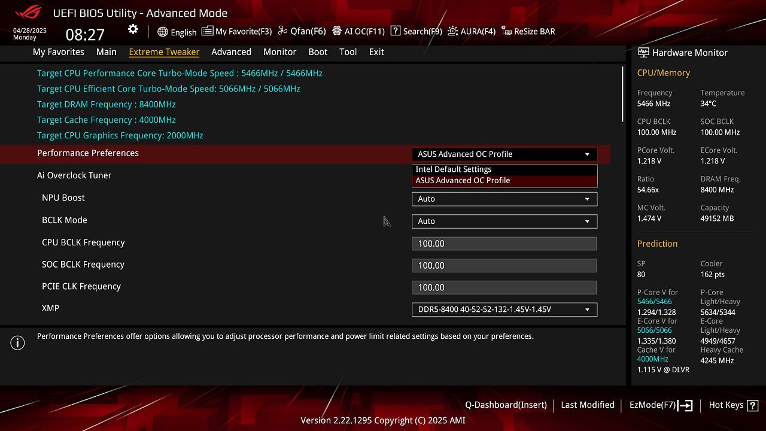Launch AI OC(F11) guide
Screen dimensions: 766x431
pos(358,31)
